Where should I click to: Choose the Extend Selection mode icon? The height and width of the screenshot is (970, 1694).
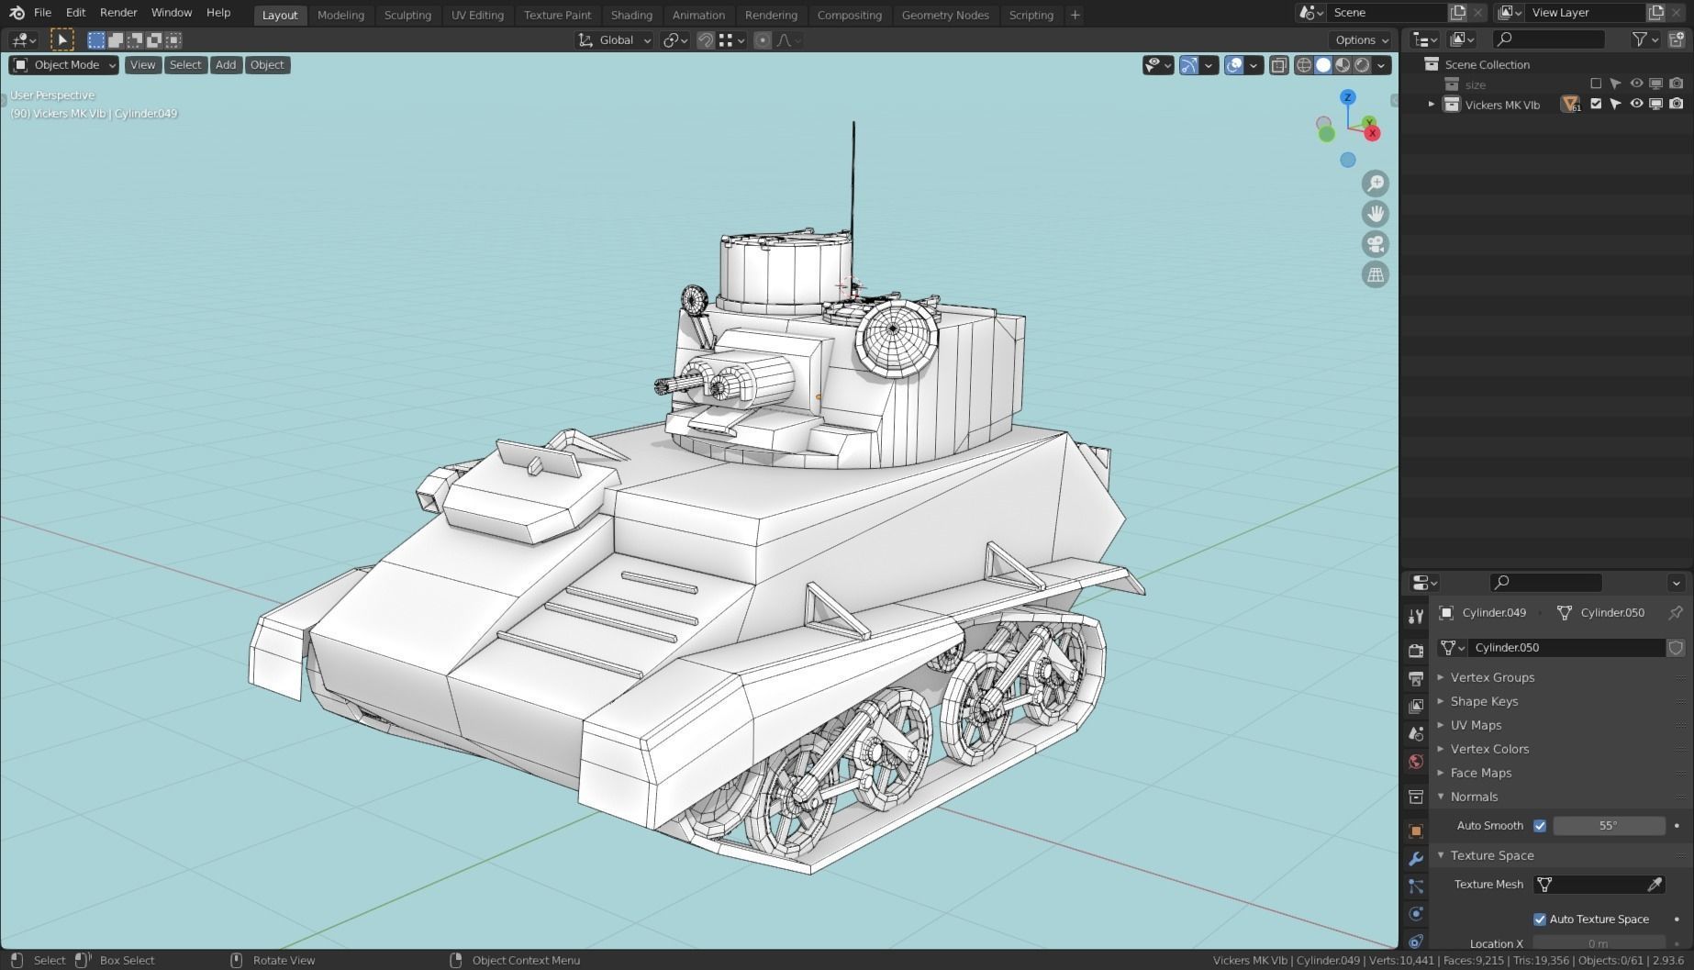[116, 39]
